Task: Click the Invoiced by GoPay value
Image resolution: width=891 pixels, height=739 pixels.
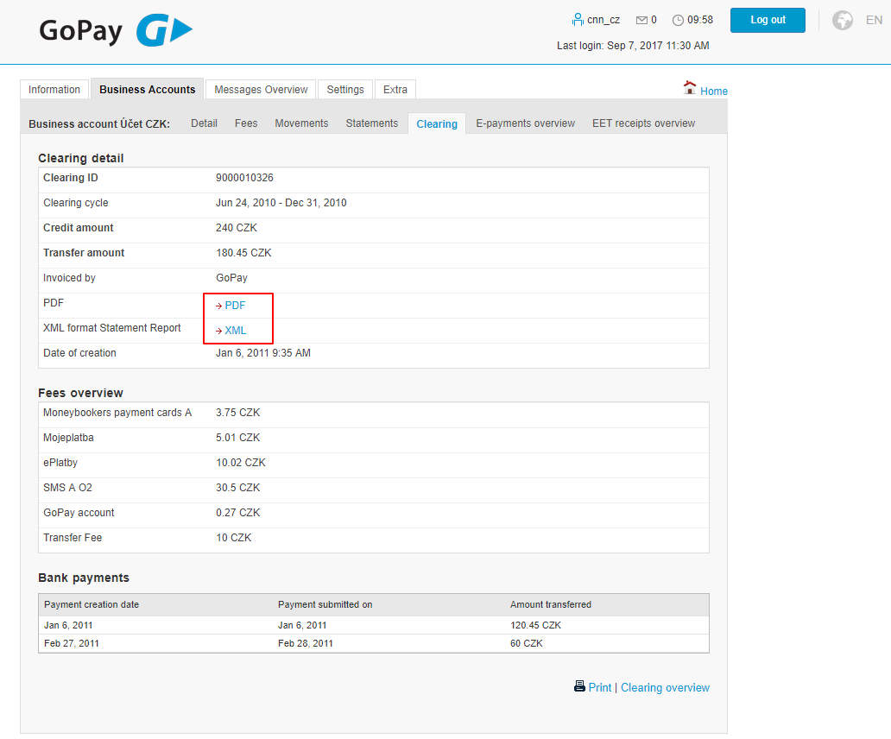Action: 232,278
